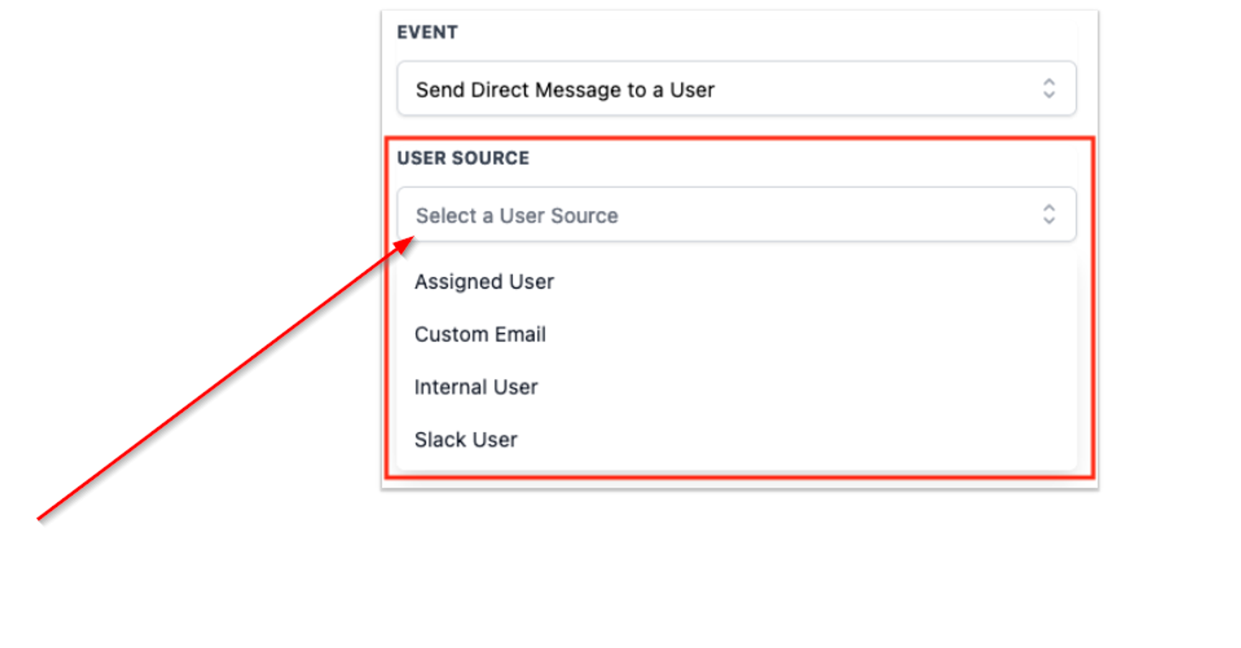Click the USER SOURCE section label
Screen dimensions: 1241x648
point(463,158)
